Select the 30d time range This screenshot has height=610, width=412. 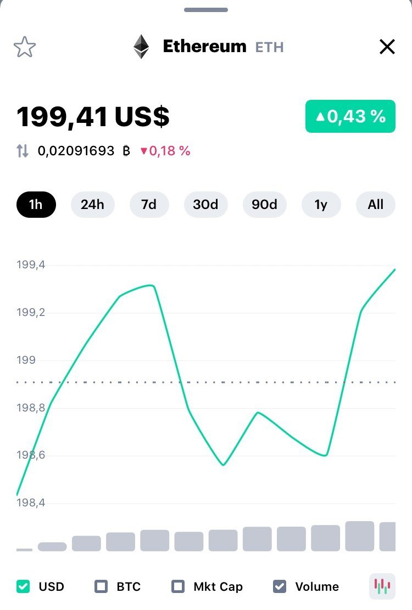pyautogui.click(x=205, y=205)
